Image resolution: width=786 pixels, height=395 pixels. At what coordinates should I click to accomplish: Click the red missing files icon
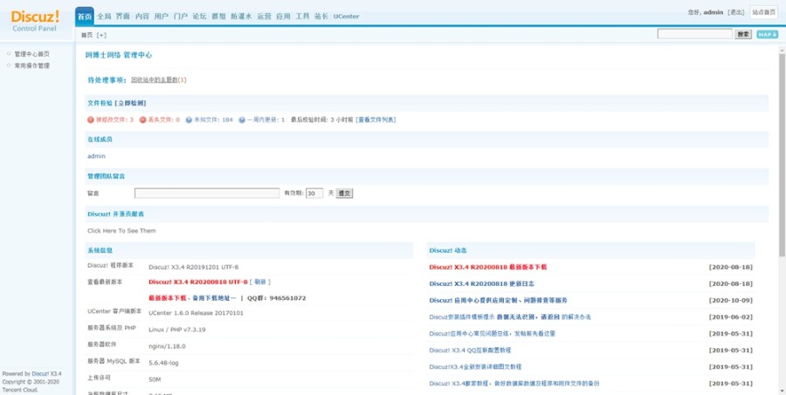pyautogui.click(x=143, y=119)
